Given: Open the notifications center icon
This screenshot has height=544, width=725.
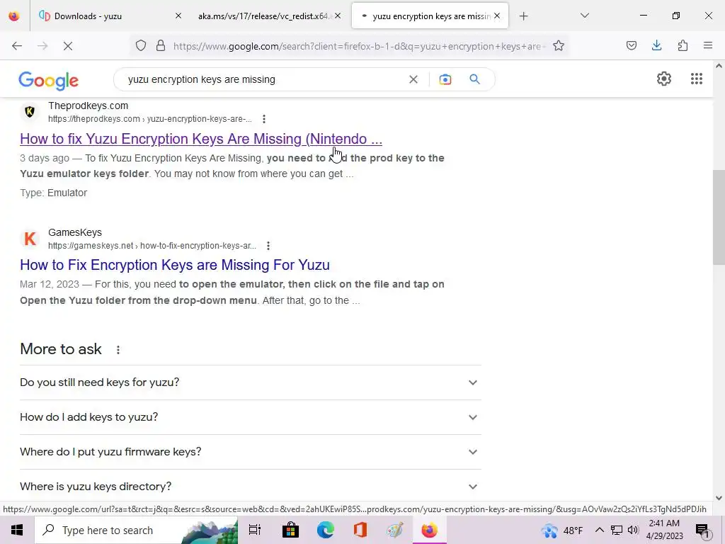Looking at the screenshot, I should (702, 530).
